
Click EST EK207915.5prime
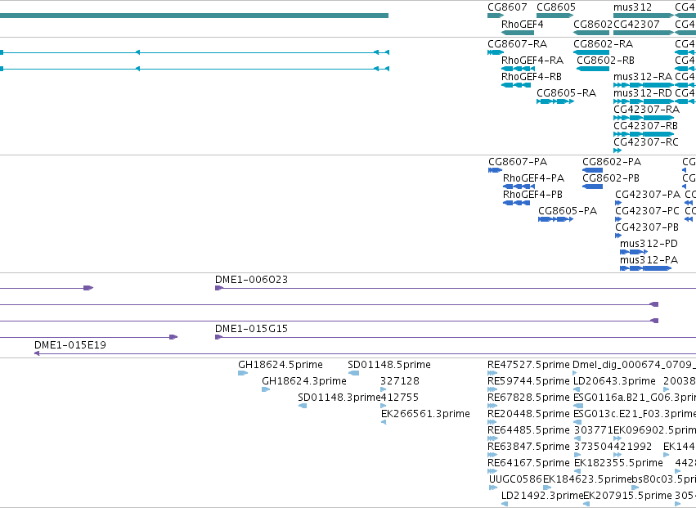627,496
